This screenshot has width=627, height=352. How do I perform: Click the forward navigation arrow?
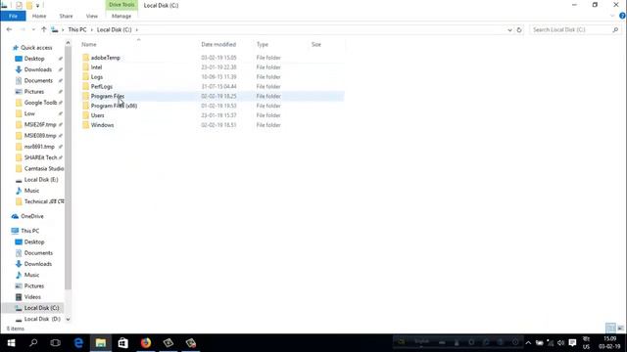(23, 29)
